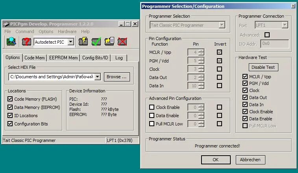Toggle the Advanced programmer connection checkbox

[267, 35]
